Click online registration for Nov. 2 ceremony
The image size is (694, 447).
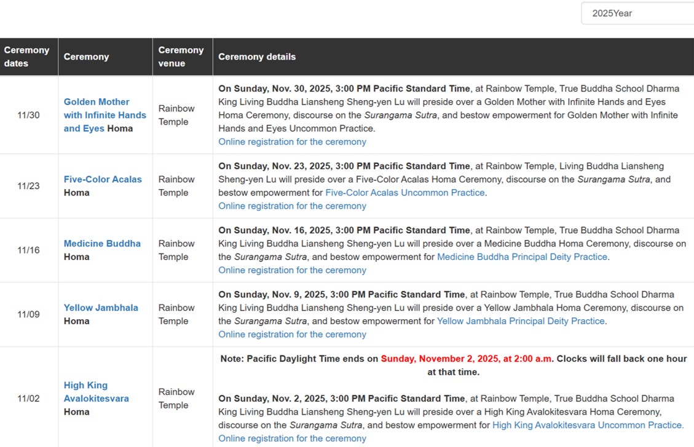coord(292,438)
